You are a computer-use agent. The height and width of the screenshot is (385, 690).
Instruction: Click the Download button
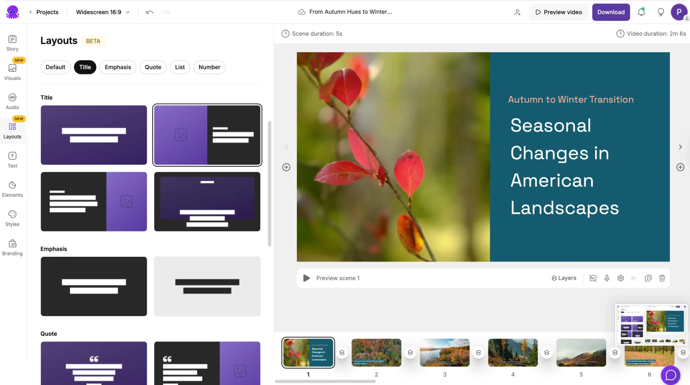point(611,12)
